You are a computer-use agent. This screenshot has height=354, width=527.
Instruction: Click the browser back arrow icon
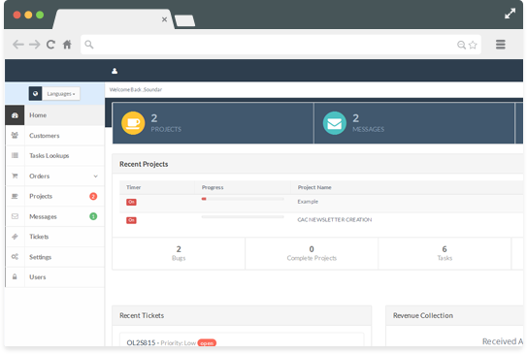pyautogui.click(x=18, y=45)
